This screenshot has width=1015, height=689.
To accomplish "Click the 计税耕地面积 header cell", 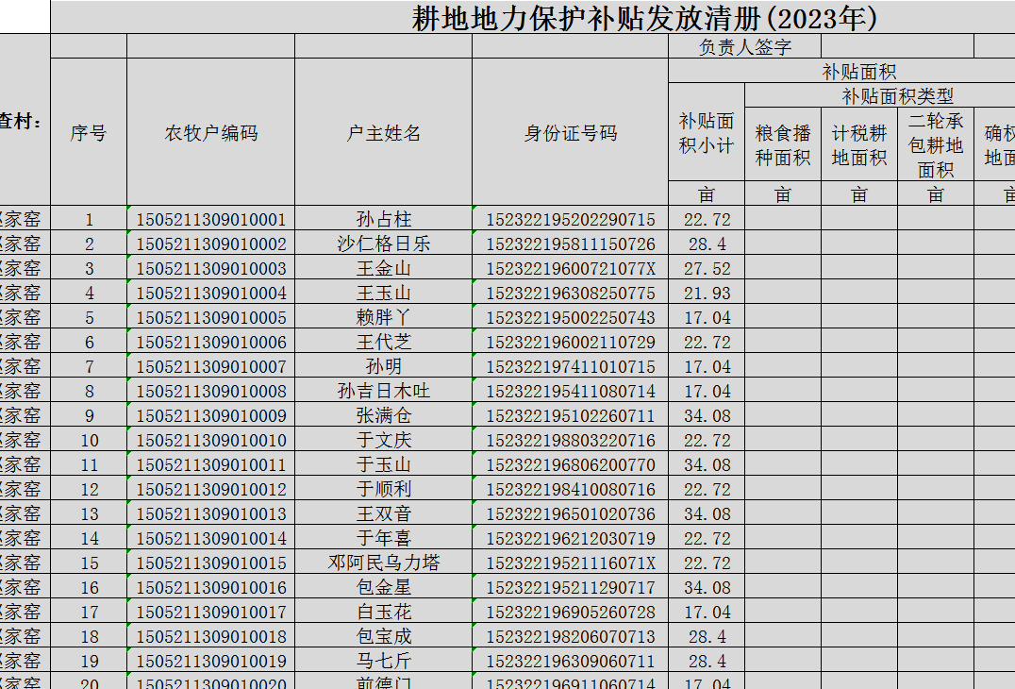I will coord(859,145).
